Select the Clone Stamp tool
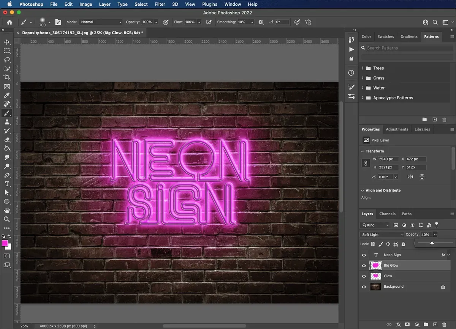 coord(6,122)
